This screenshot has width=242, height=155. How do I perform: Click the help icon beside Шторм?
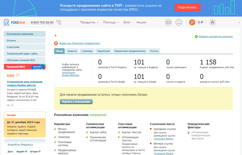(x=39, y=151)
